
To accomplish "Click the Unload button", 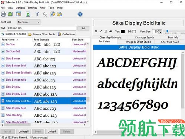I will [x=52, y=132].
